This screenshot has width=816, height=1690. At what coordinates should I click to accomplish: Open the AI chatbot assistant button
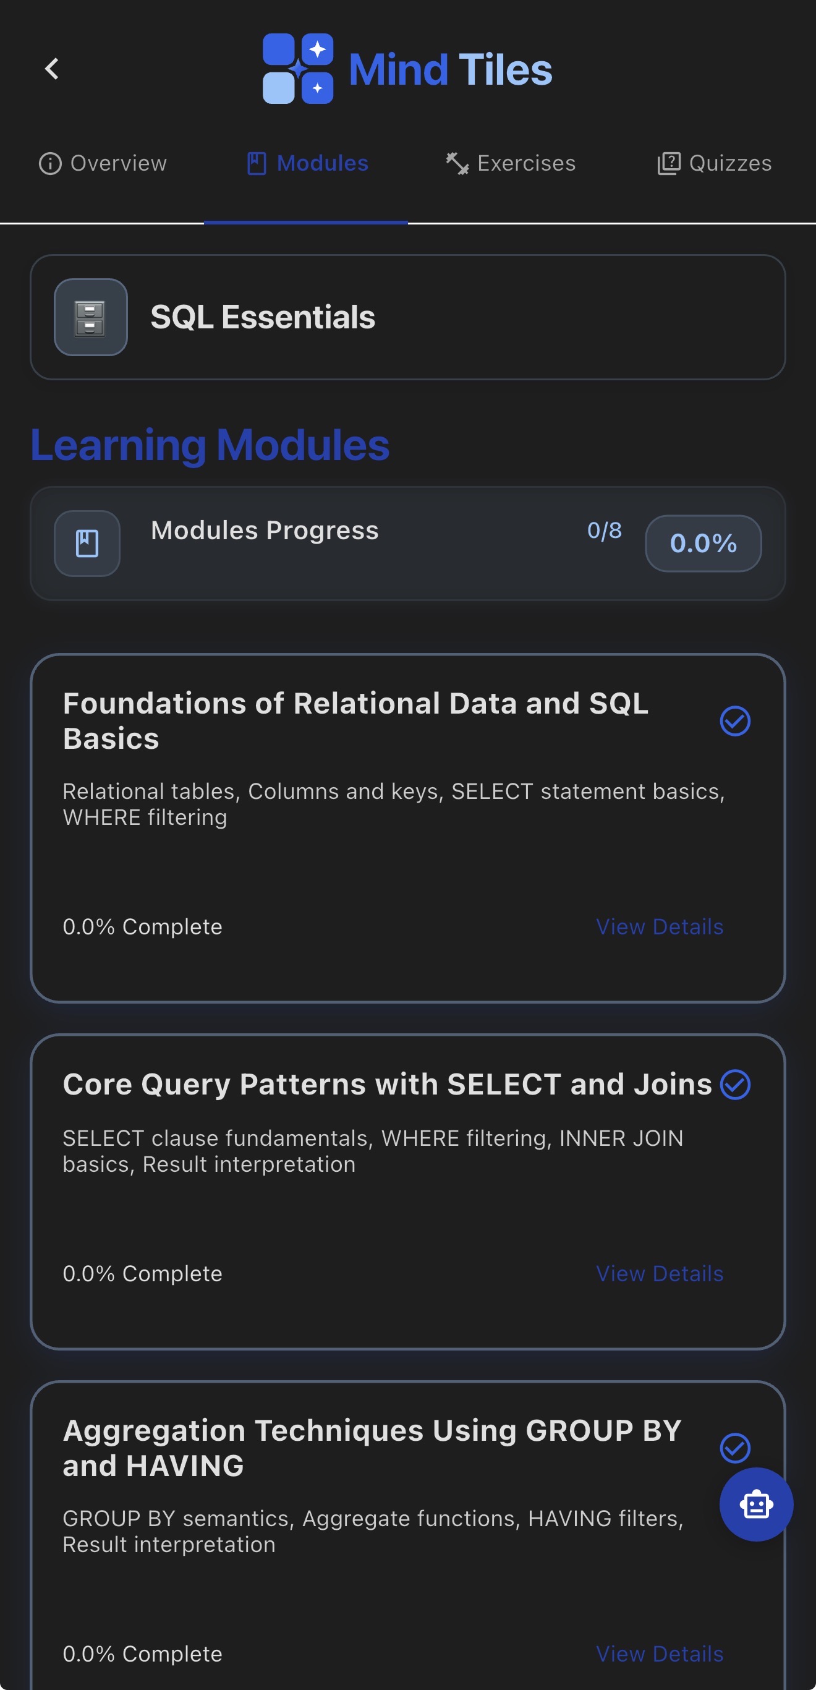(755, 1504)
